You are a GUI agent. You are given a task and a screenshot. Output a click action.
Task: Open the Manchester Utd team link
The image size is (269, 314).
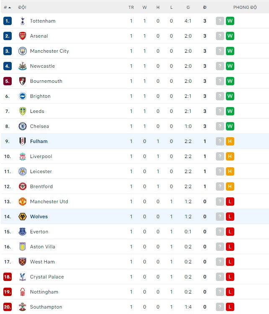[49, 202]
